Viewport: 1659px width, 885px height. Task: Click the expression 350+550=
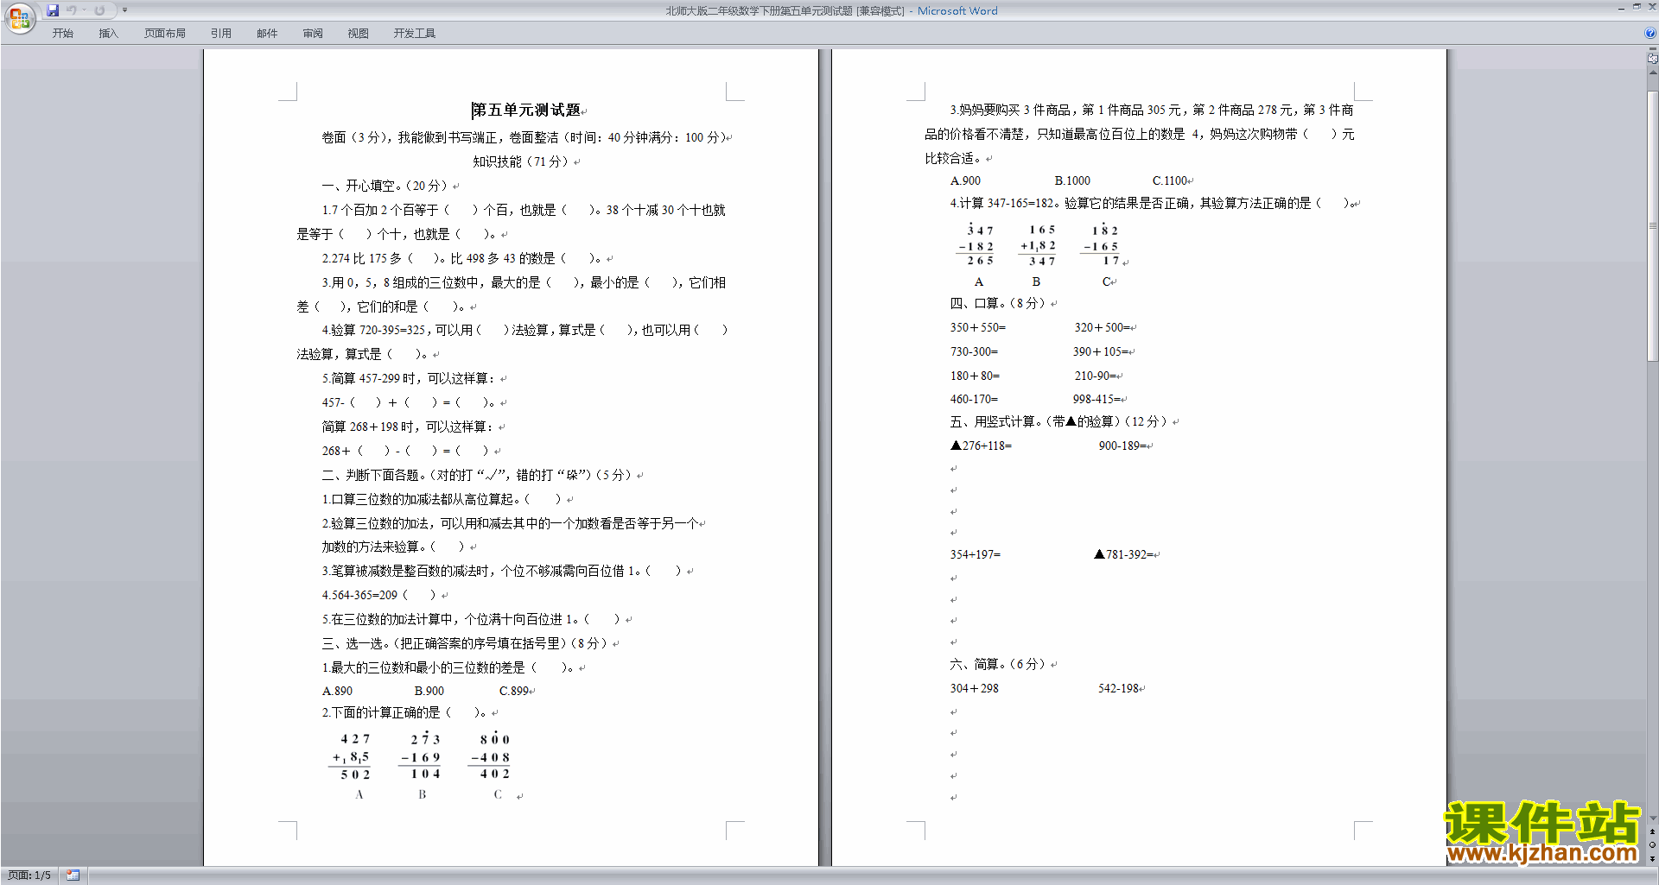(x=978, y=327)
